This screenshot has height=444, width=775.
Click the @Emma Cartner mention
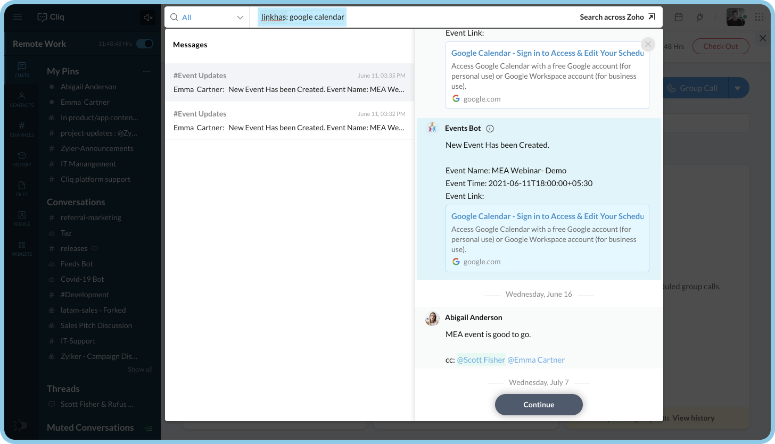535,360
